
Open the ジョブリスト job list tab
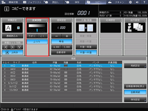coord(32,2)
